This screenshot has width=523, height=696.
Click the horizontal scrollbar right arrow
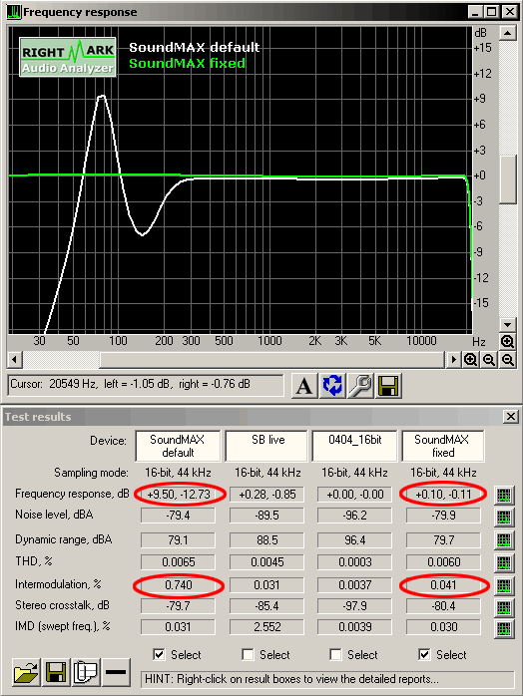[453, 360]
